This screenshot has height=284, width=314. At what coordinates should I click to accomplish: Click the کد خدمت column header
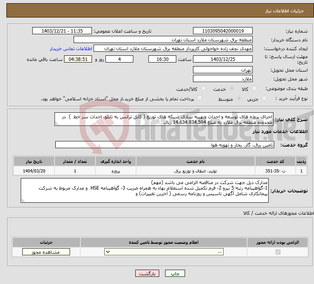275,161
